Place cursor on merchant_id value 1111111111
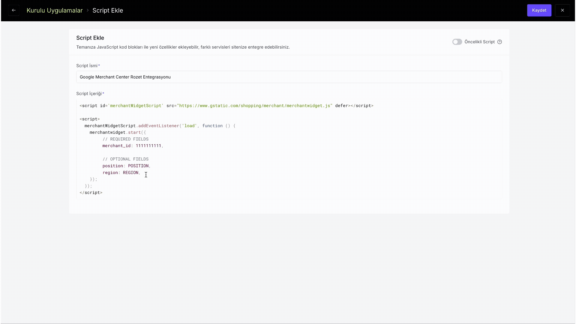Viewport: 576px width, 324px height. [148, 146]
